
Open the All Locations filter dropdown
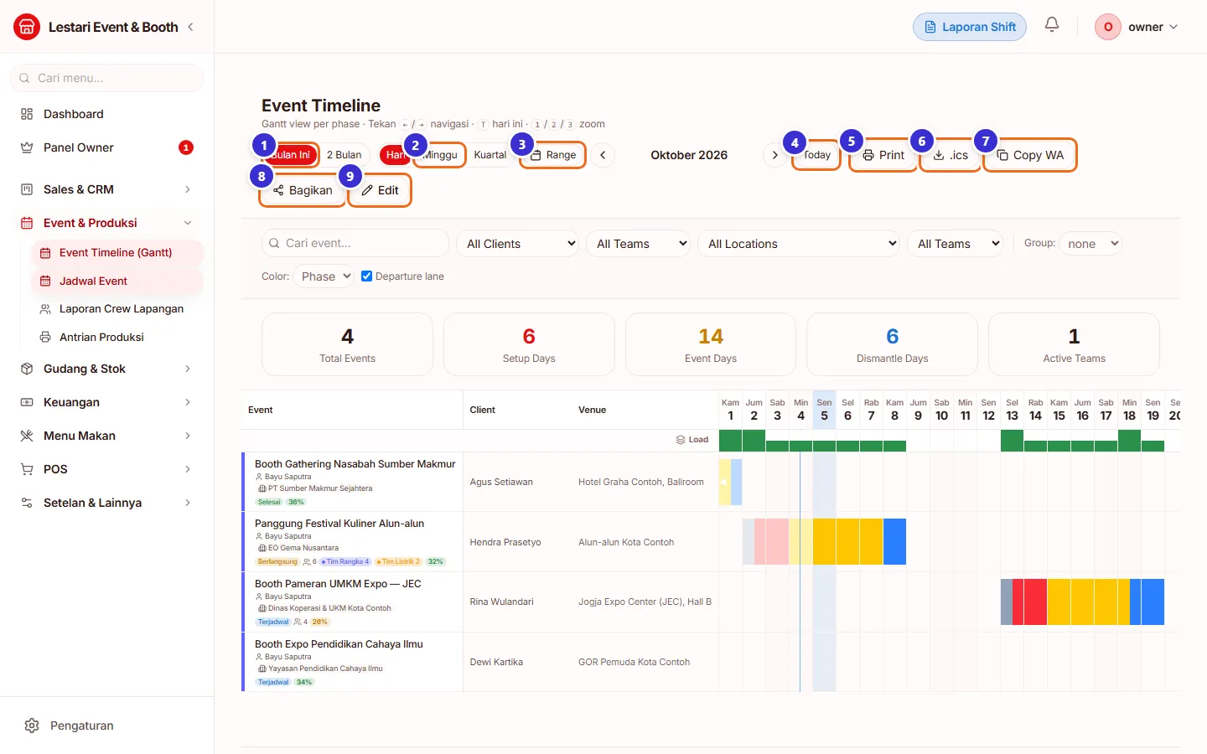coord(799,244)
